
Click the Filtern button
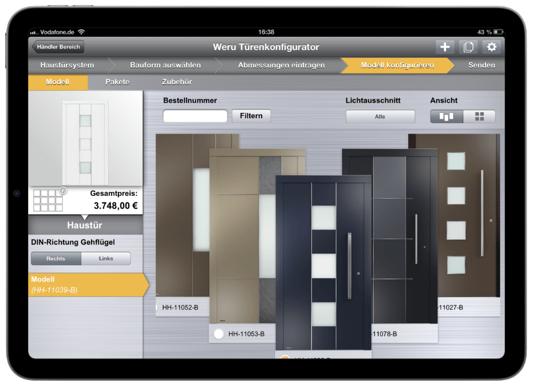pos(251,116)
